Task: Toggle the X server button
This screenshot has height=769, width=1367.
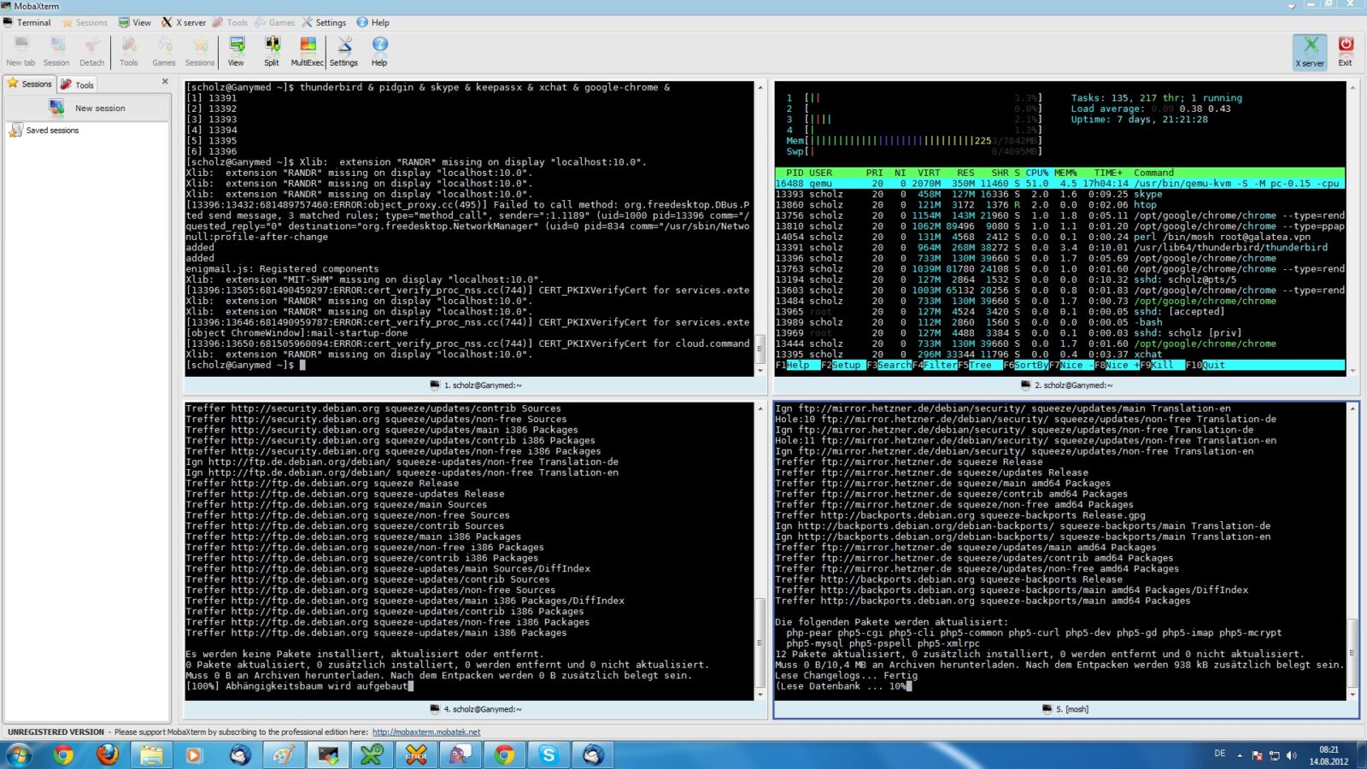Action: 1310,51
